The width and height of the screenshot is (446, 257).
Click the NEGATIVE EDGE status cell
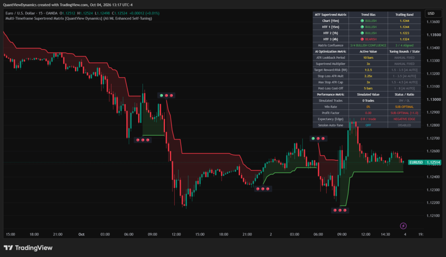click(x=404, y=119)
